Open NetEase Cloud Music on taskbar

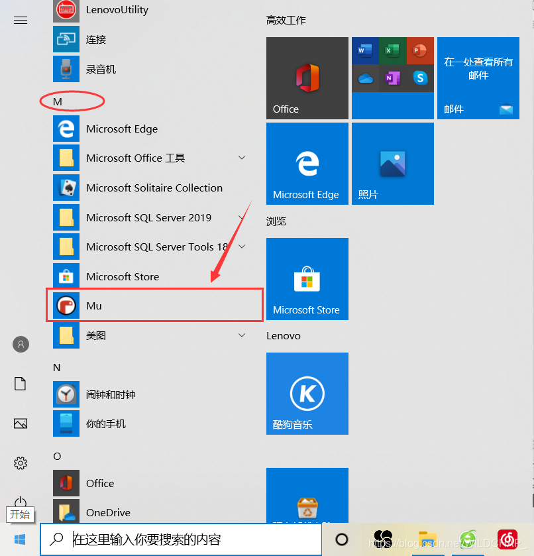point(507,539)
